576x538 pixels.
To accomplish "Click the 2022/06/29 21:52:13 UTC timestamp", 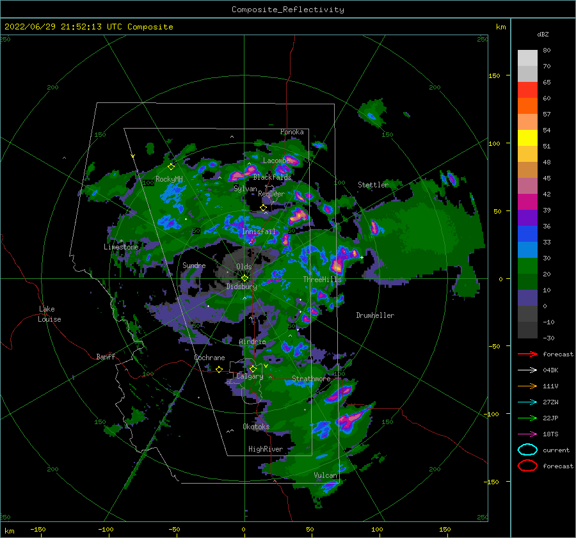I will [63, 26].
